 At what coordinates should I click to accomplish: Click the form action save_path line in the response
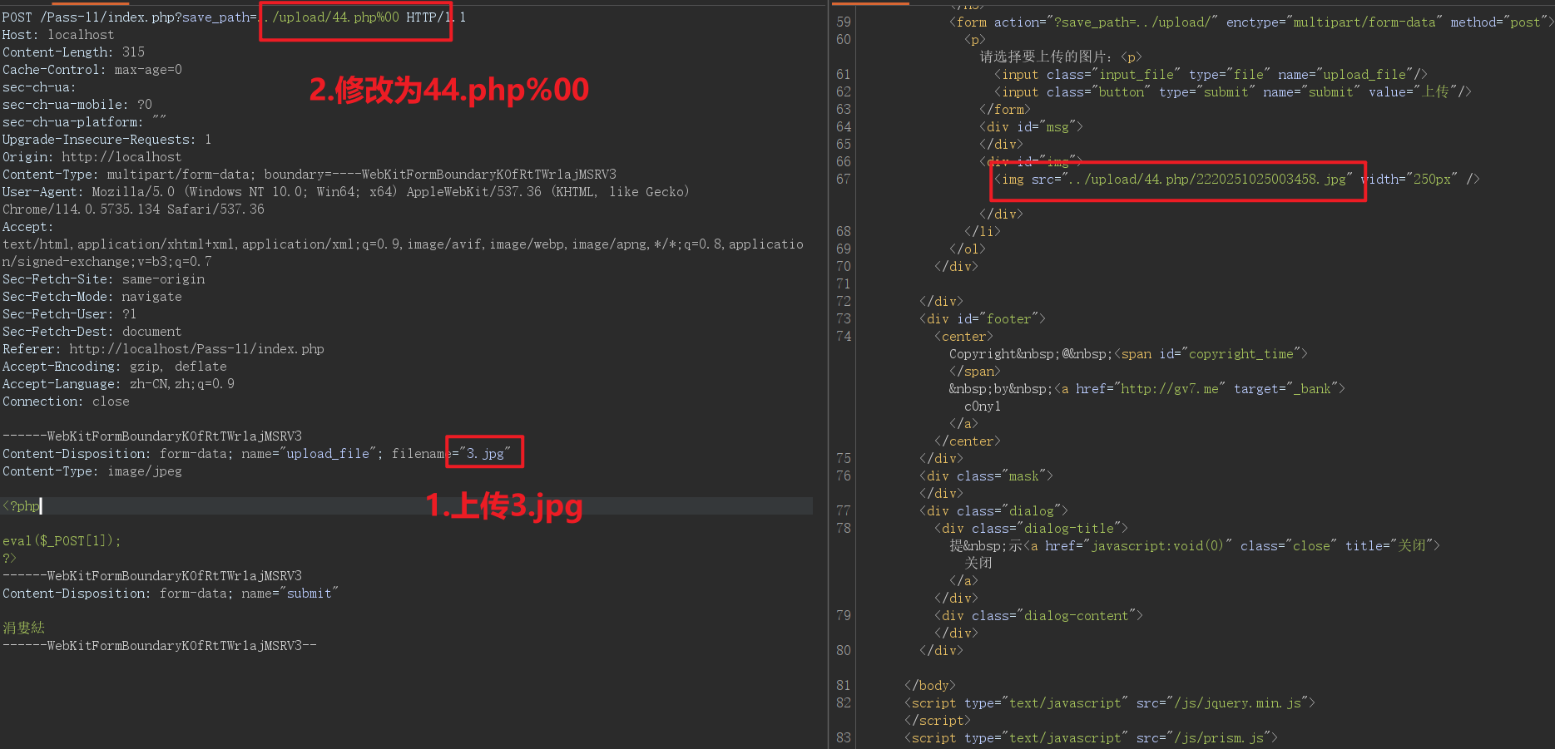pyautogui.click(x=1252, y=22)
